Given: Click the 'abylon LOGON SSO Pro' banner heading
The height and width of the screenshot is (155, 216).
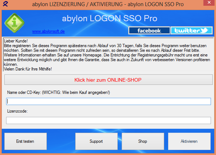Looking at the screenshot, I should coord(109,18).
